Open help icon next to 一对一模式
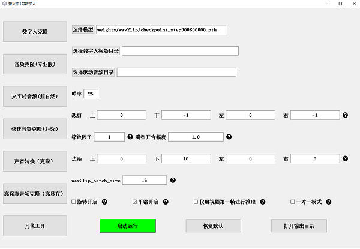360x249 pixels. pos(329,202)
